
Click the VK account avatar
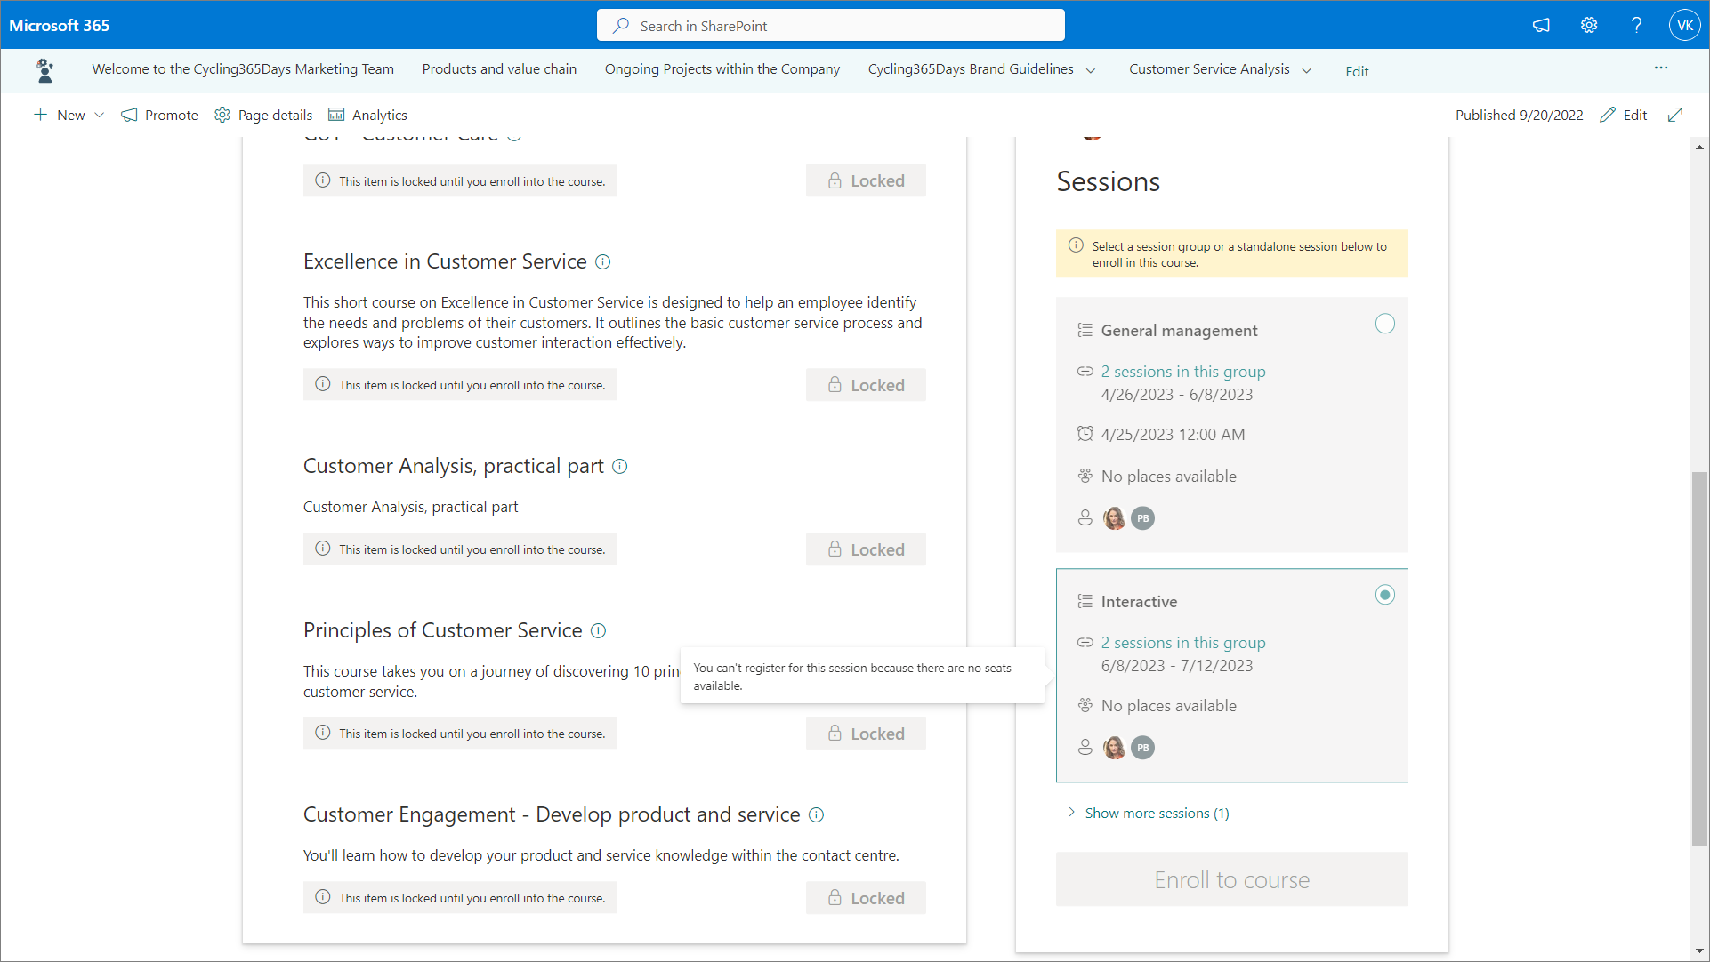point(1684,25)
